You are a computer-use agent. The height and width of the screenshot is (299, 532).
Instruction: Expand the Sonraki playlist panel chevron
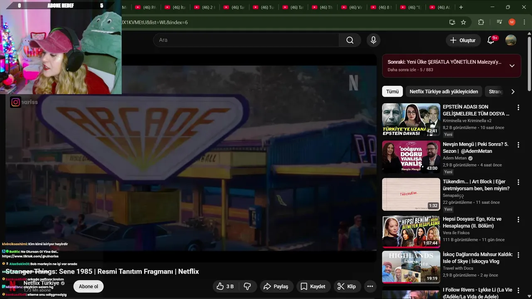coord(512,66)
